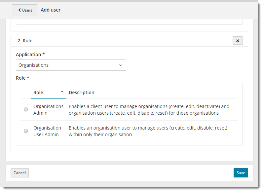Click the '2. Role' section header
The height and width of the screenshot is (192, 263).
tap(25, 41)
